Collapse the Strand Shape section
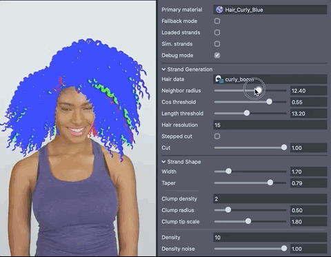331x257 pixels. pos(163,162)
